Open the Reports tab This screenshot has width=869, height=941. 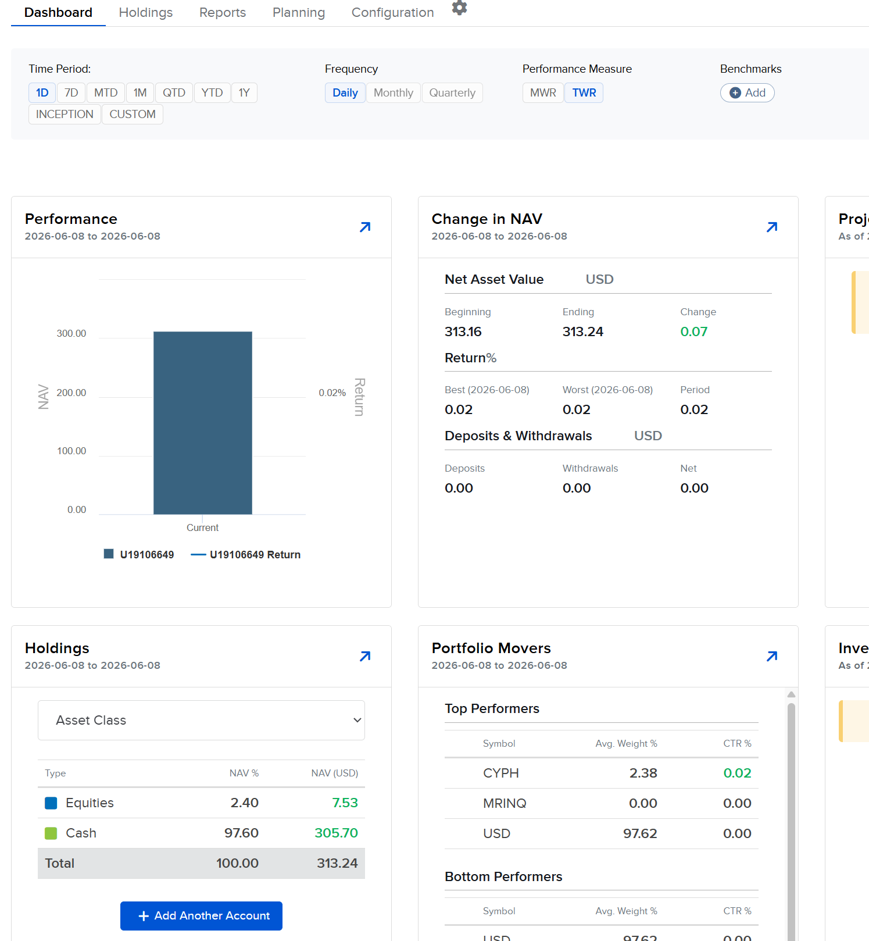(223, 13)
